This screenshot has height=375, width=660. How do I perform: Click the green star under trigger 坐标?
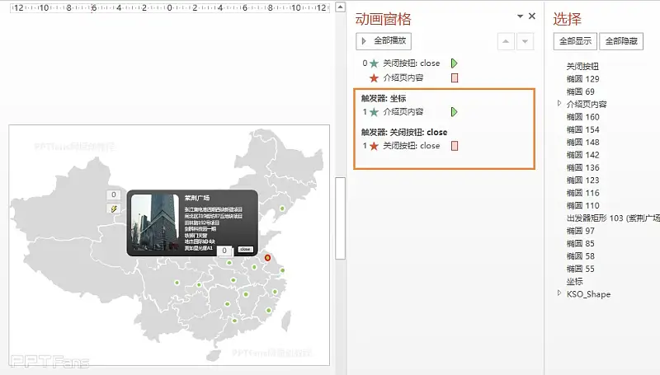(375, 111)
